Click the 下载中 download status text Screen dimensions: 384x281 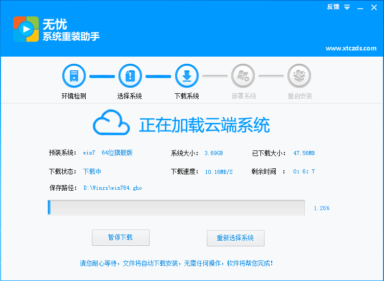(x=92, y=171)
